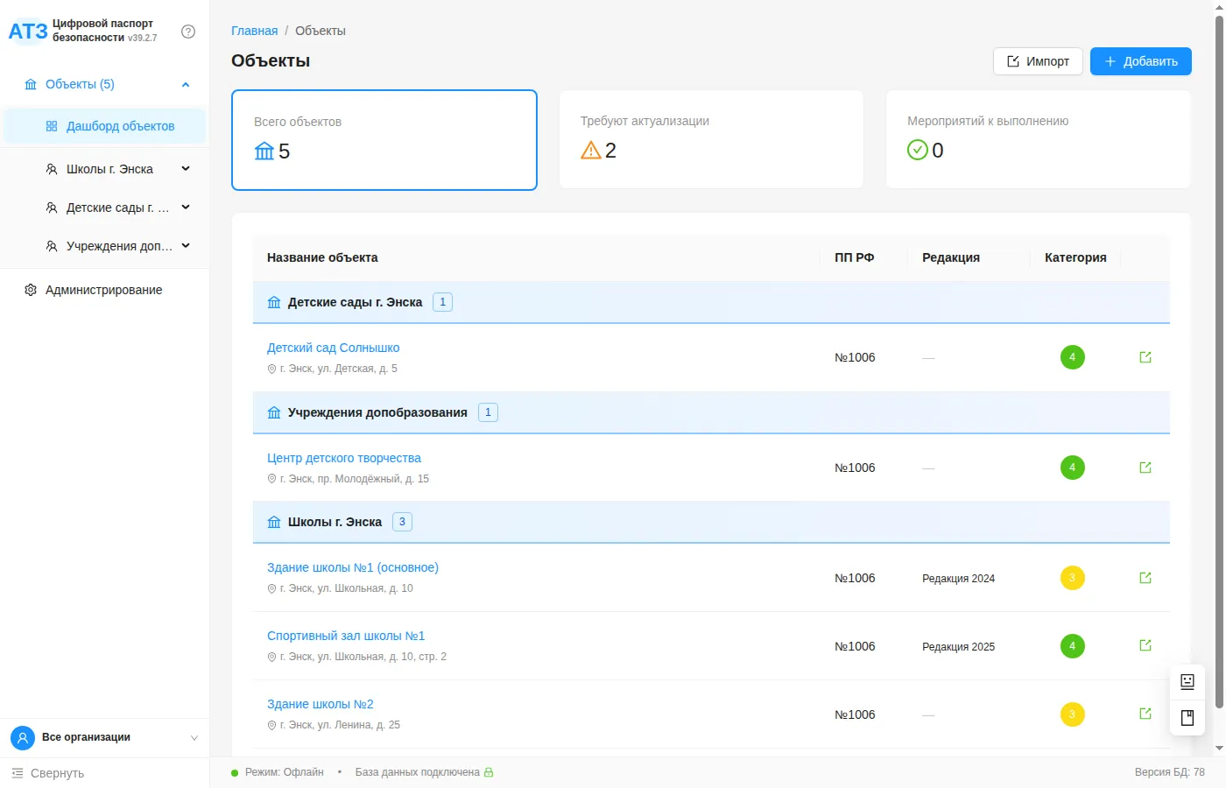The height and width of the screenshot is (788, 1226).
Task: Open Администрирование menu item
Action: (103, 290)
